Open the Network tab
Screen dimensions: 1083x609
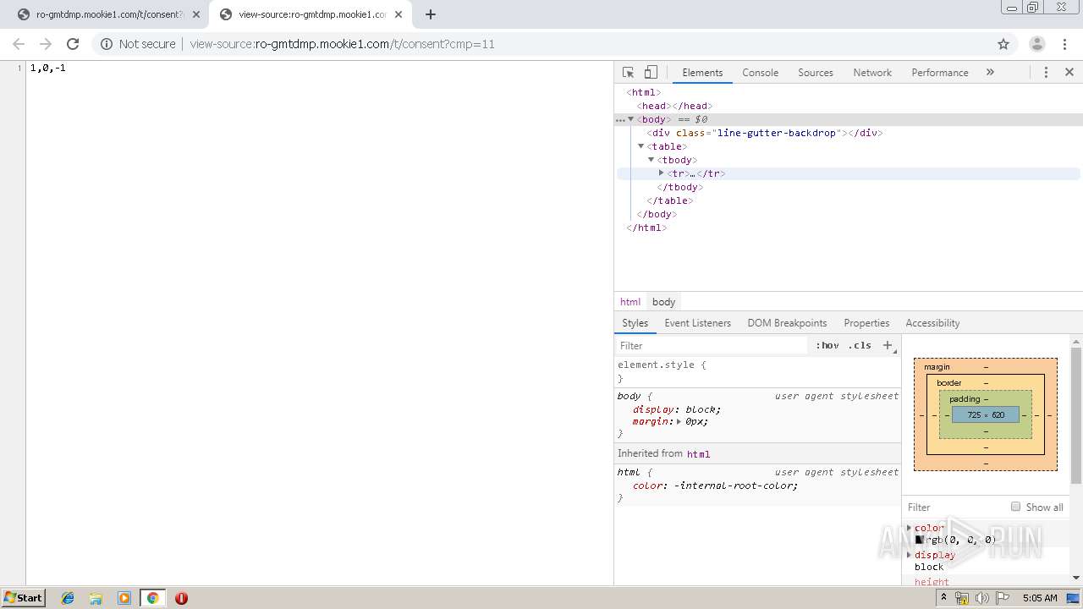[x=872, y=73]
